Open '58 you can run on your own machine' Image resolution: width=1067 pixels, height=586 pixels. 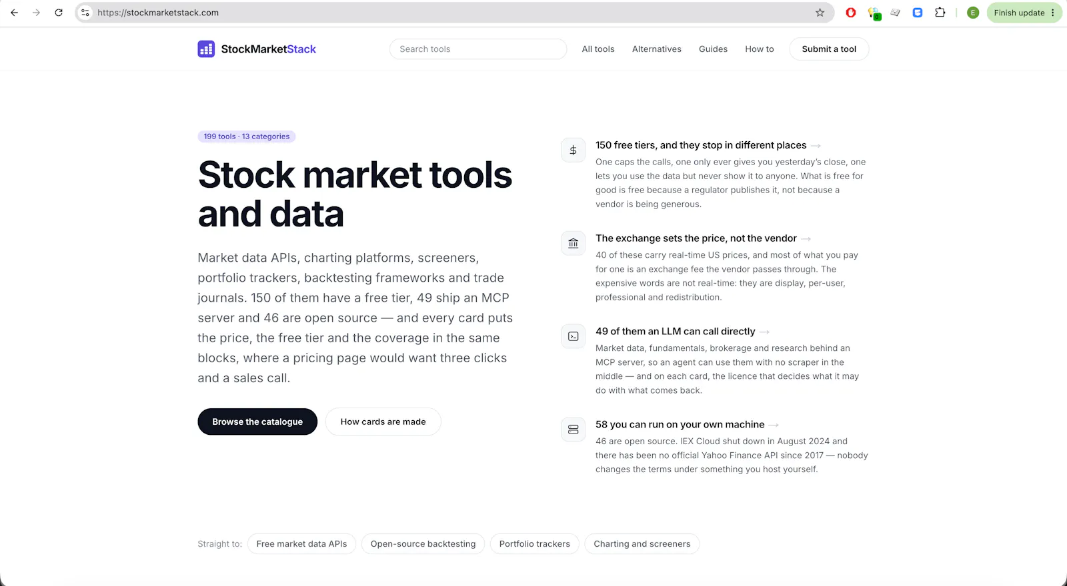[x=680, y=425]
